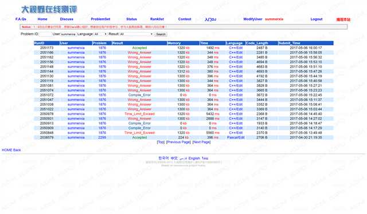Log out using the Logout link
The width and height of the screenshot is (367, 214).
pos(317,19)
